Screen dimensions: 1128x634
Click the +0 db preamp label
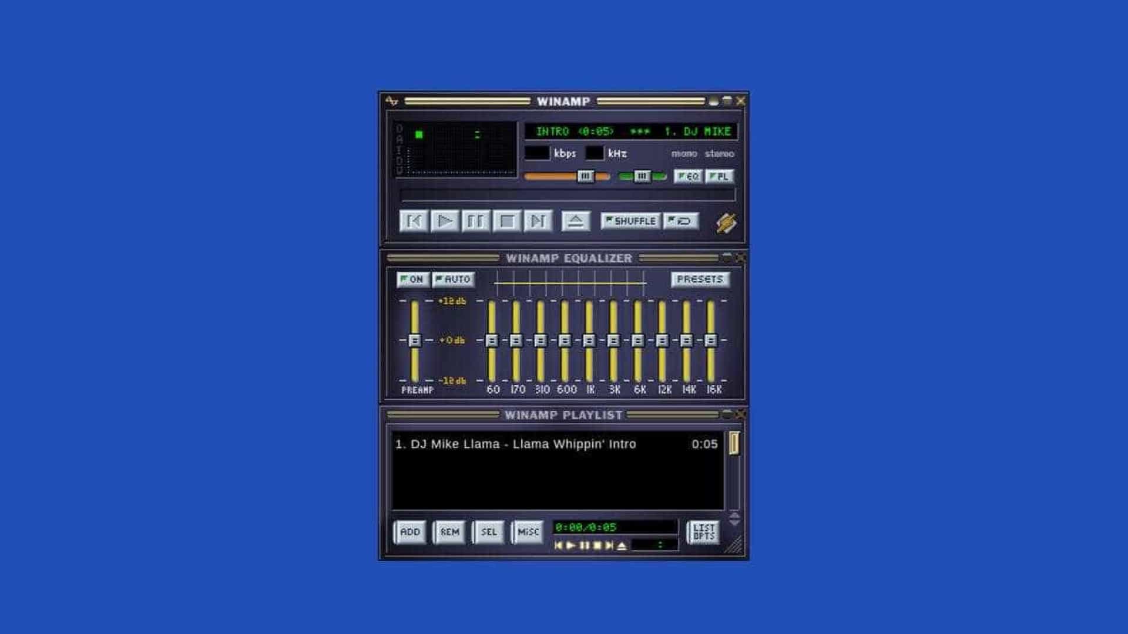[x=452, y=340]
